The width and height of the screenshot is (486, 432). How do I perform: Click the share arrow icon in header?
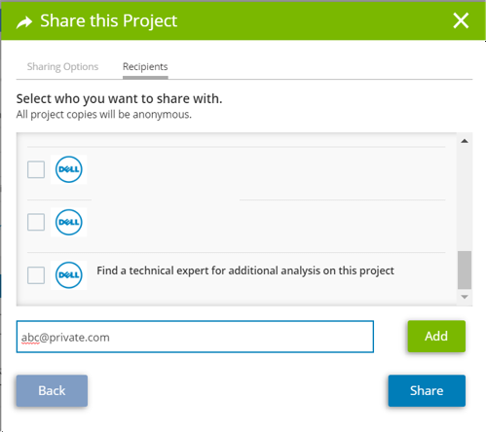24,22
